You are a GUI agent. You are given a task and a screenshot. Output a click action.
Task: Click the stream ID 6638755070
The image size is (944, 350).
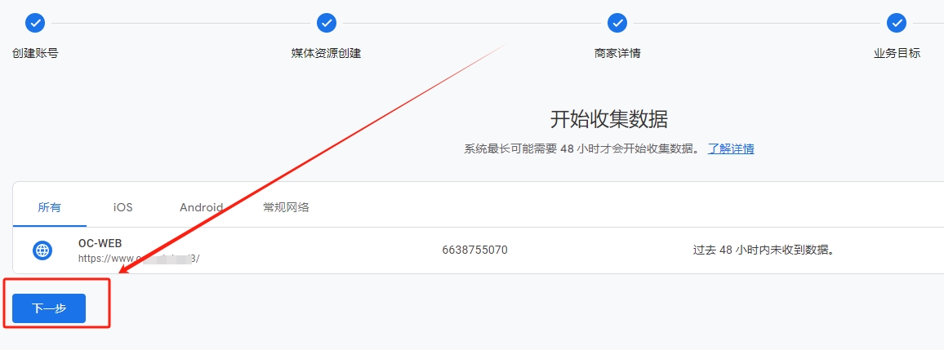coord(474,250)
